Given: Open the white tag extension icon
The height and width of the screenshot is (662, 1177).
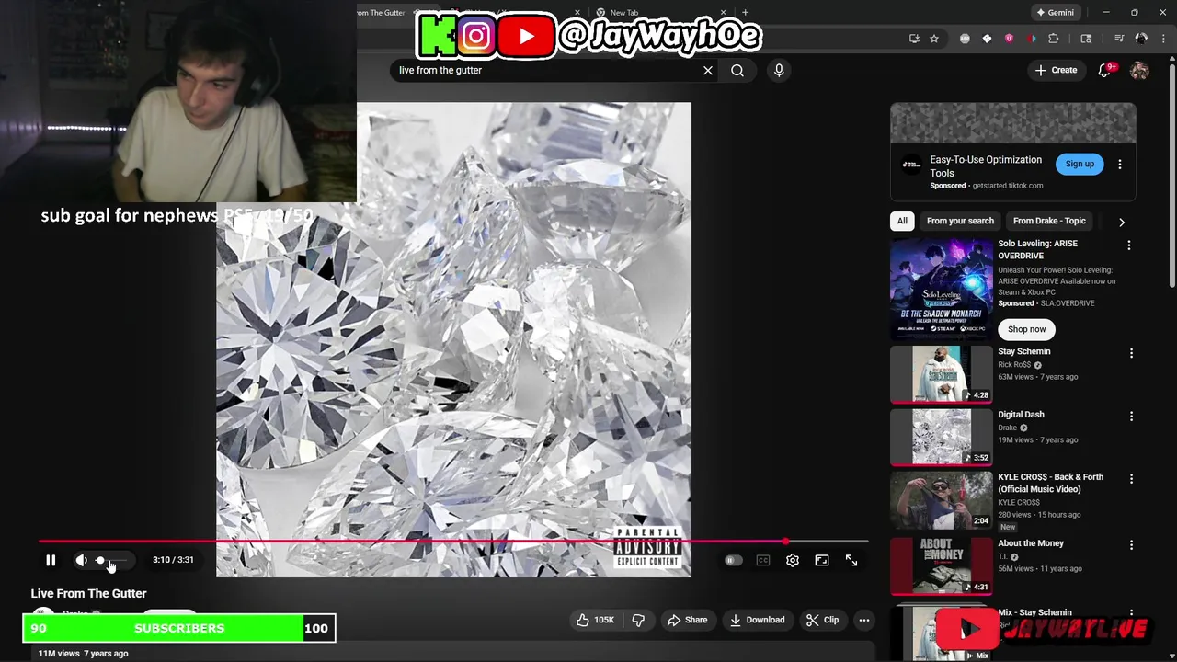Looking at the screenshot, I should pos(987,39).
